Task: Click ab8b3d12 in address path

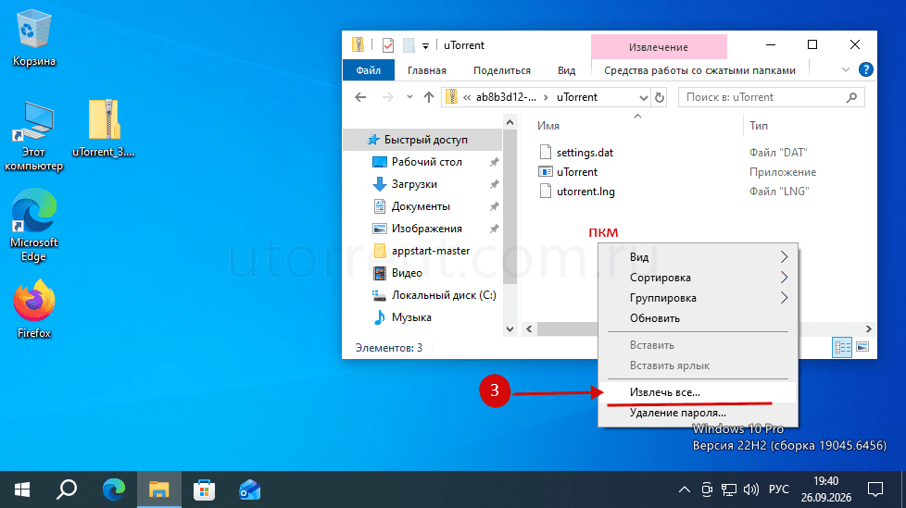Action: point(506,97)
